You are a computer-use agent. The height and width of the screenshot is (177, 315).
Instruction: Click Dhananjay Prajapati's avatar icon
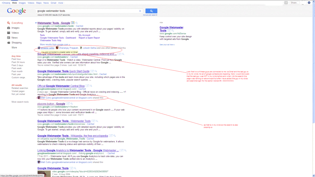point(57,48)
